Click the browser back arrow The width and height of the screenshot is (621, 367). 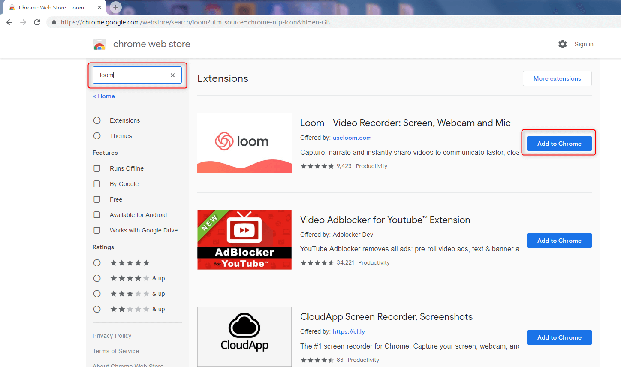pos(9,22)
